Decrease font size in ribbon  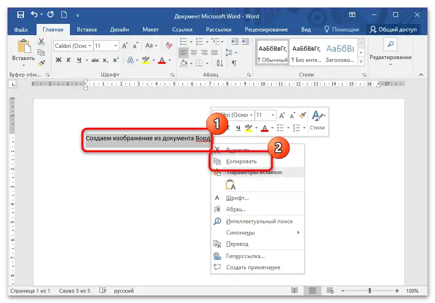click(x=136, y=46)
